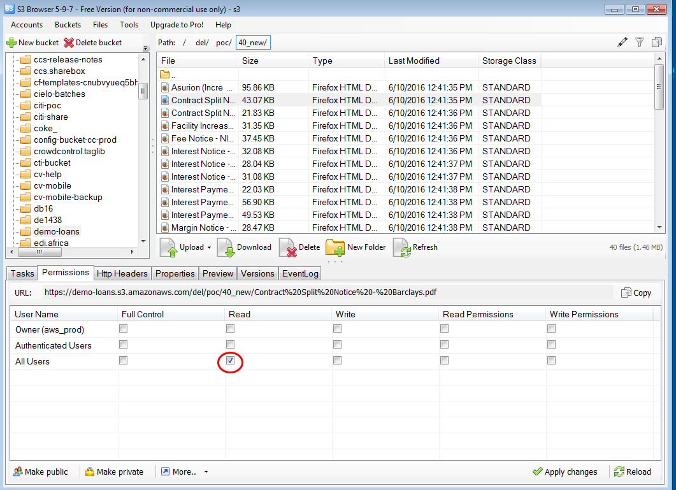Click the More.. arrow icon
This screenshot has height=490, width=676.
165,472
